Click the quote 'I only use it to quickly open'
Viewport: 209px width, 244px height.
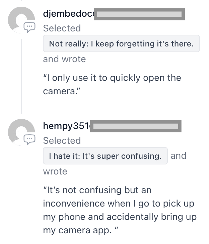tap(112, 84)
